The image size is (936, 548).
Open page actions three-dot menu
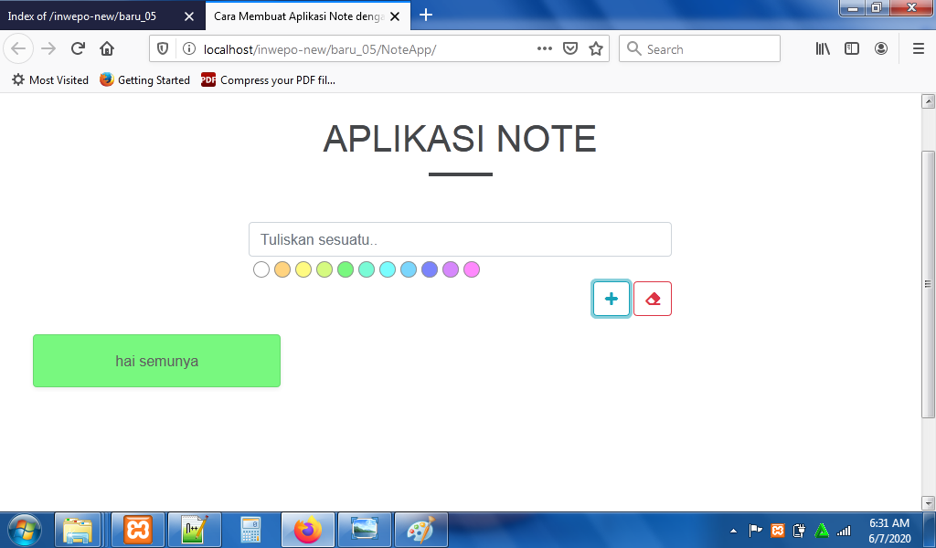pyautogui.click(x=545, y=49)
